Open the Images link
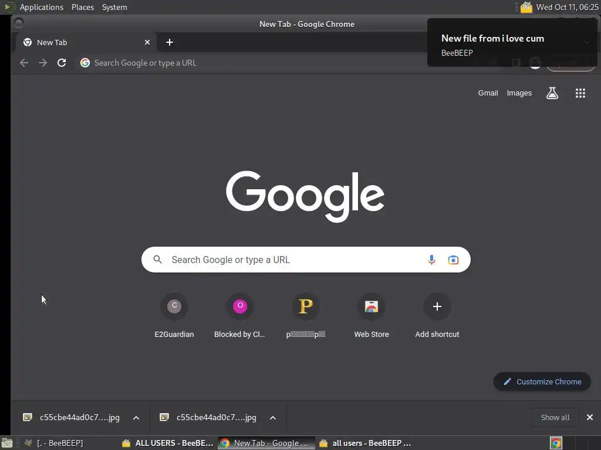 click(519, 93)
